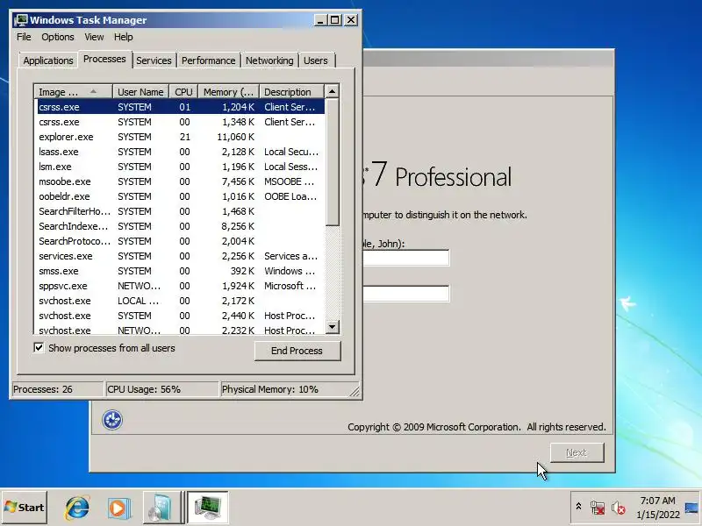Screen dimensions: 702x526
Task: Open the Options menu
Action: click(58, 37)
